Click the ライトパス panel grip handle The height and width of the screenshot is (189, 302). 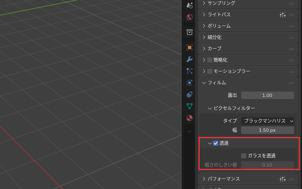[x=292, y=15]
